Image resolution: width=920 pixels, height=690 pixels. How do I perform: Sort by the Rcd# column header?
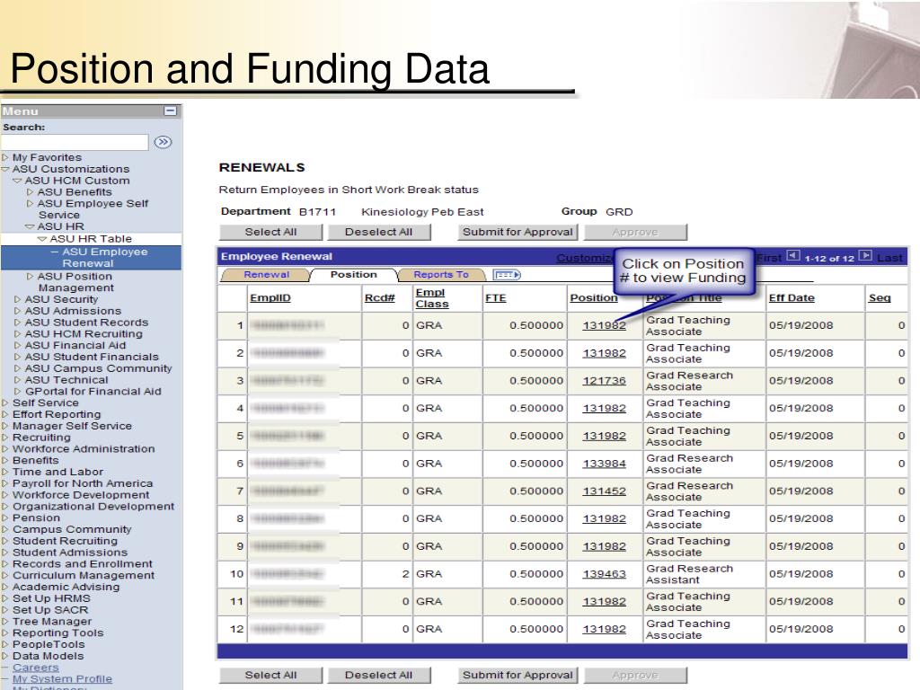[x=380, y=298]
